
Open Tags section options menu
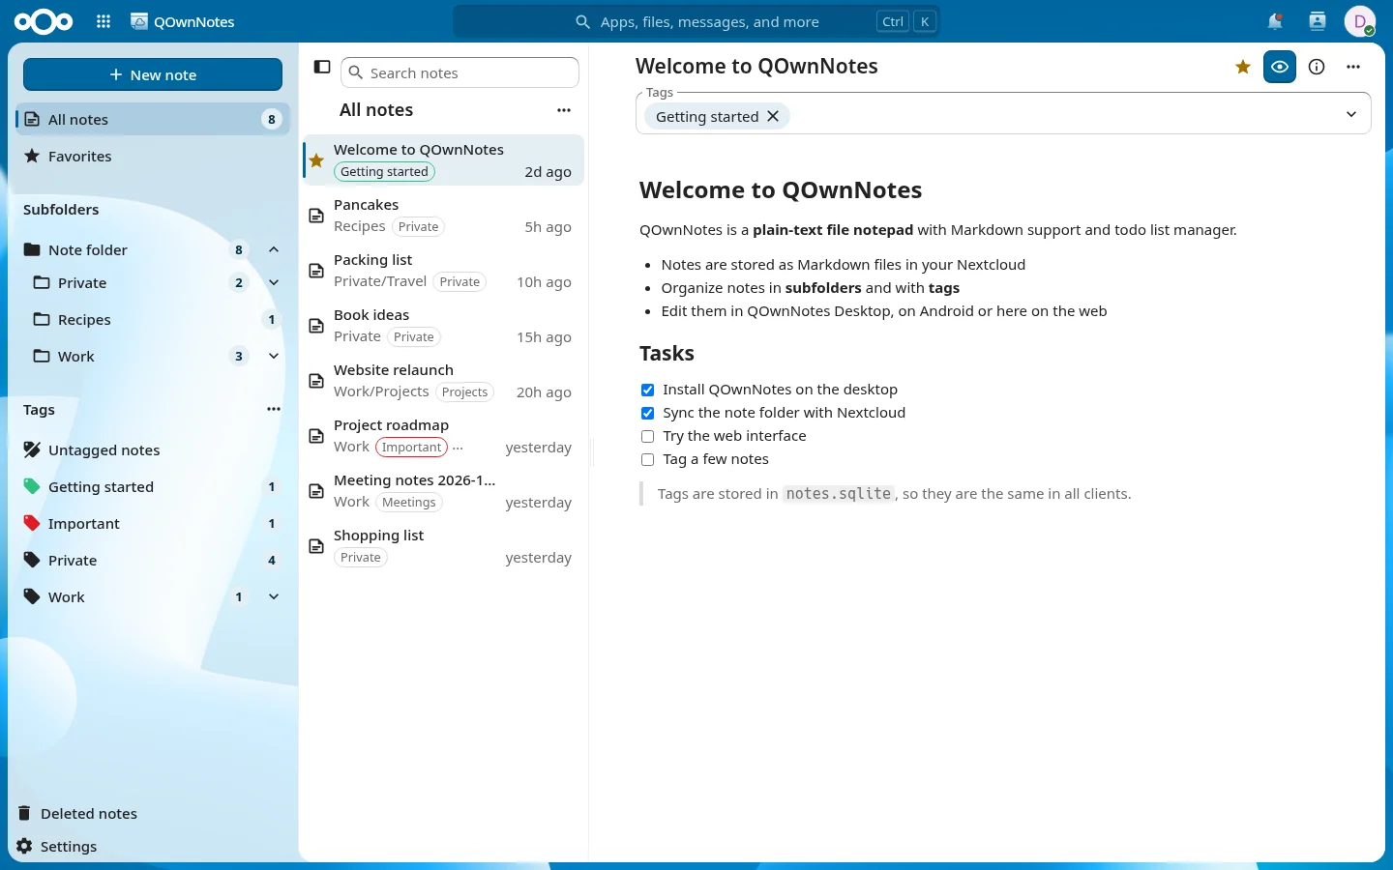click(274, 409)
